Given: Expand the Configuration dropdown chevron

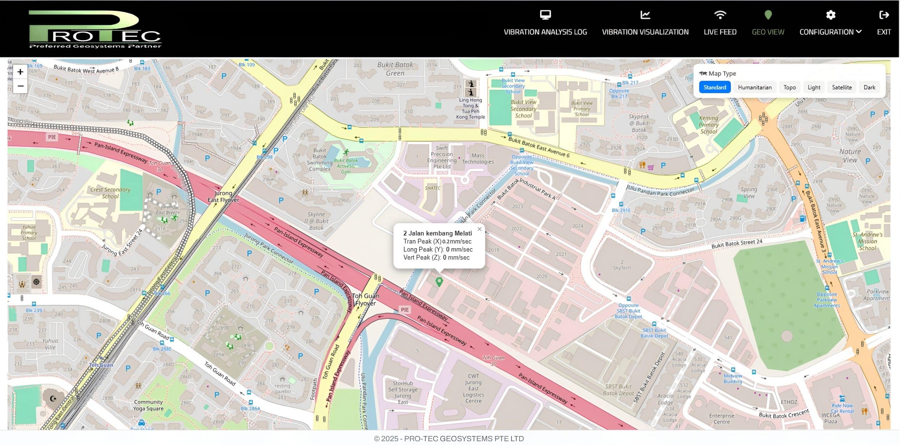Looking at the screenshot, I should 859,32.
